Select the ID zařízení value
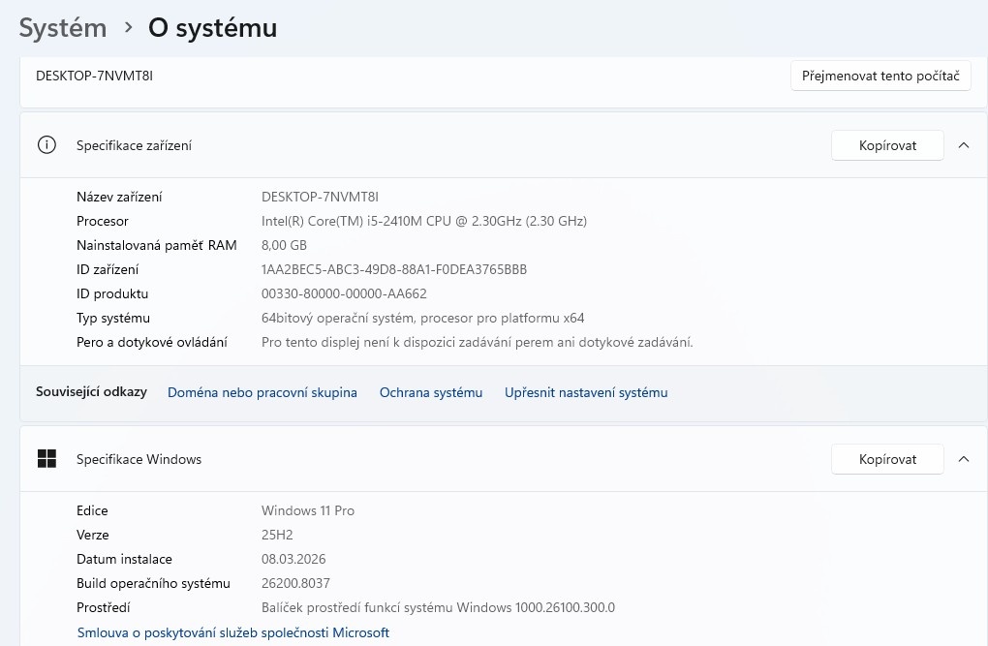The width and height of the screenshot is (988, 646). [394, 269]
